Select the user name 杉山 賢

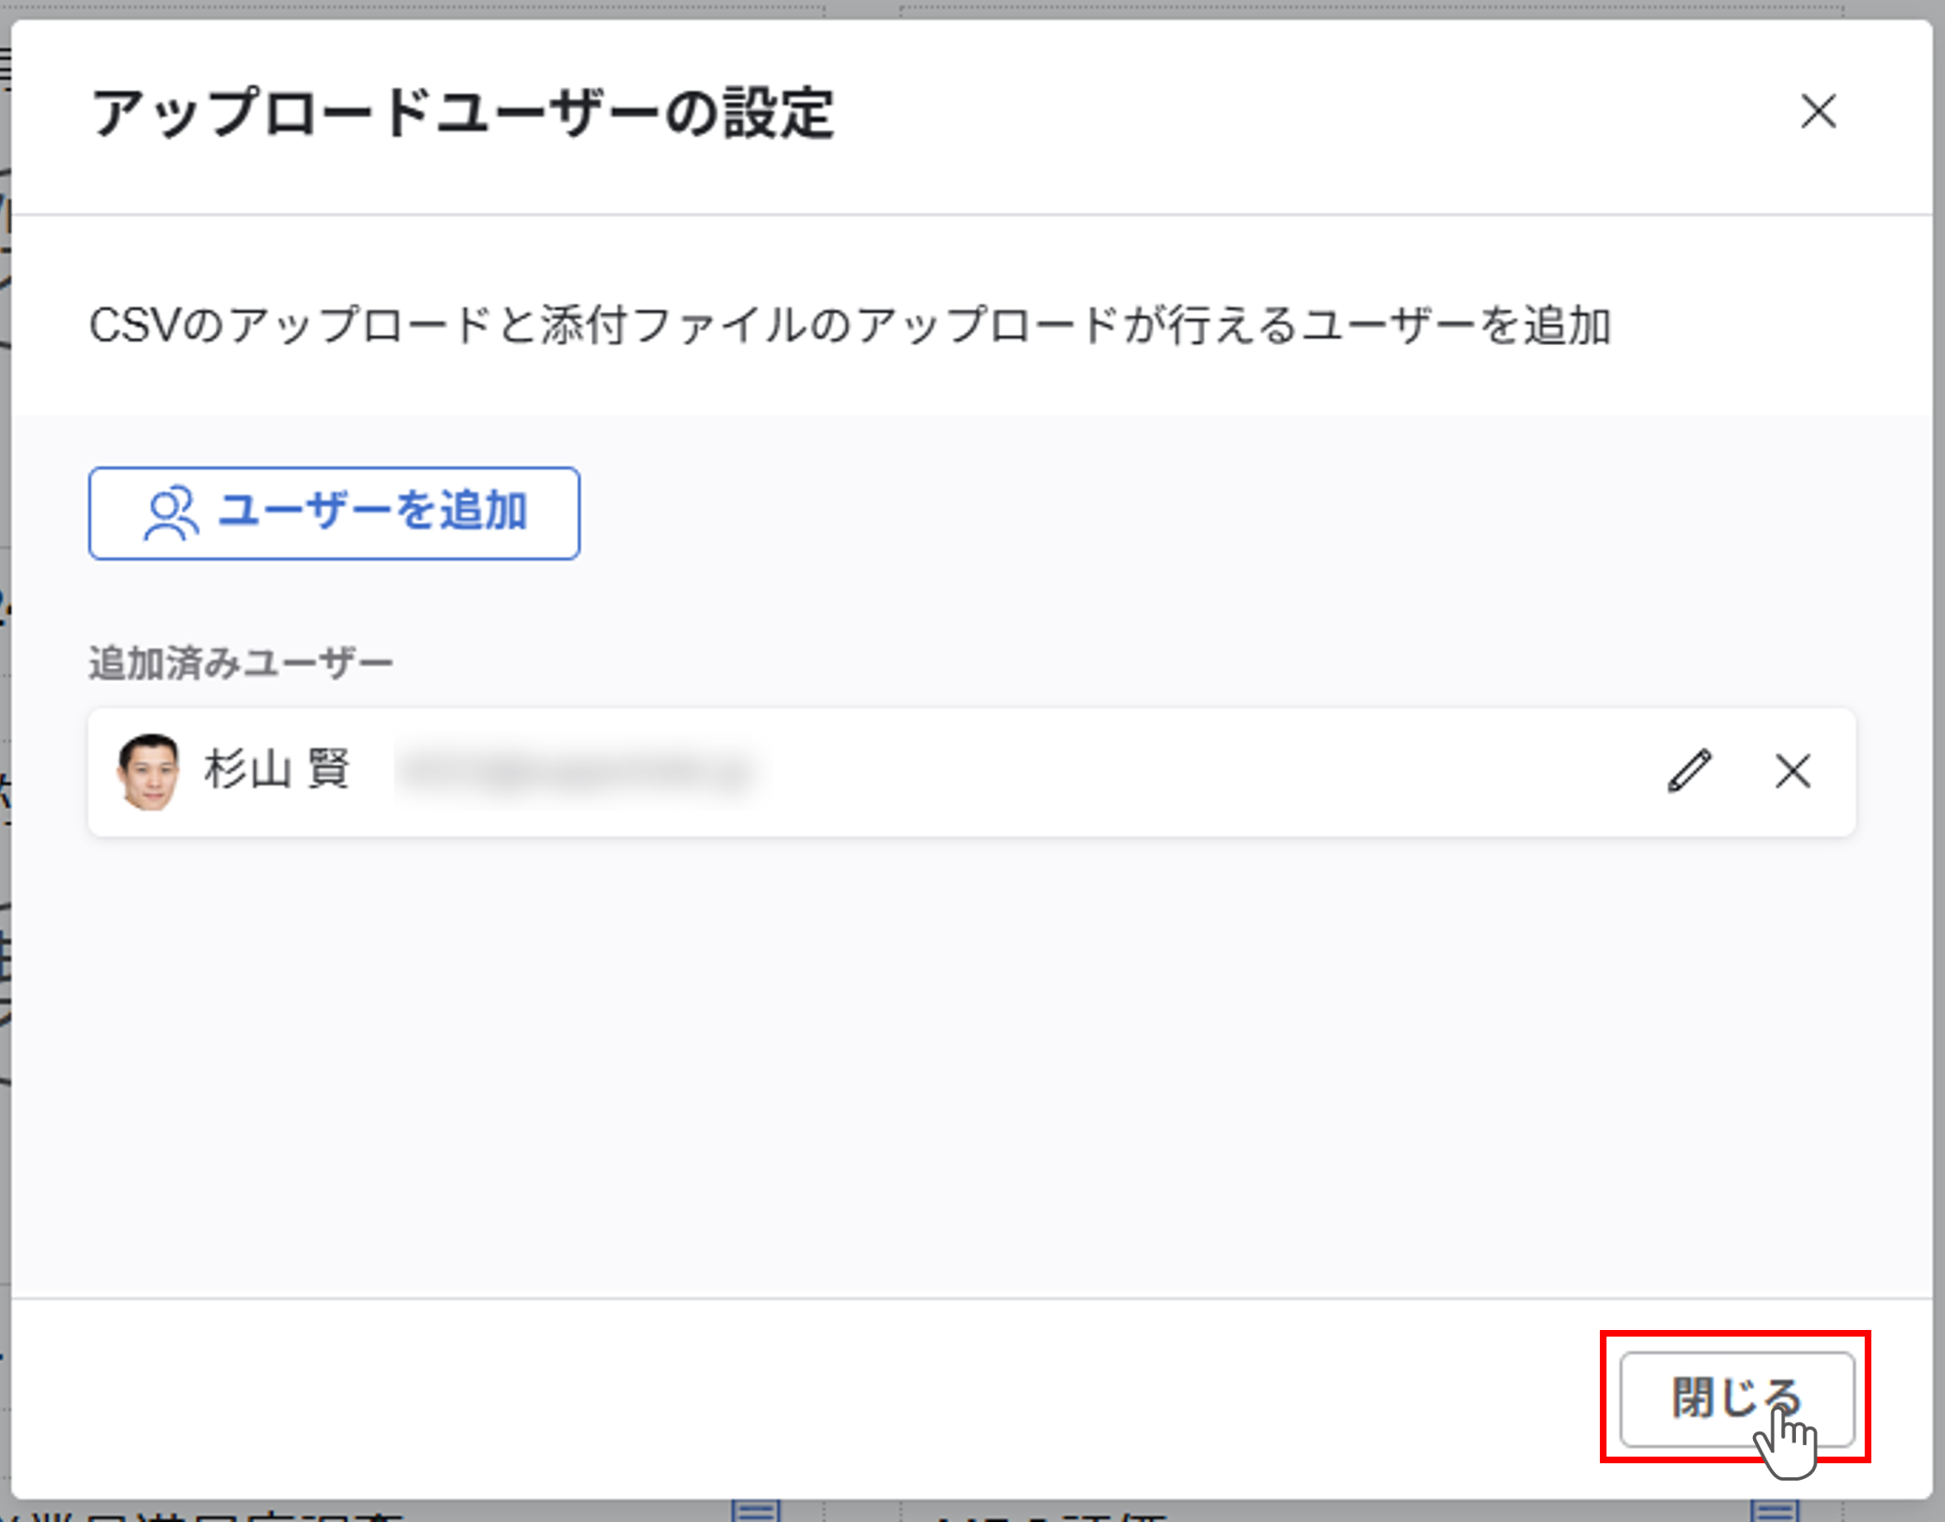coord(277,769)
